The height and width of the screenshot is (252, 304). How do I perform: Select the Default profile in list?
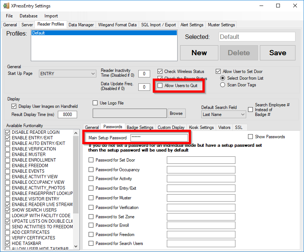coord(104,33)
